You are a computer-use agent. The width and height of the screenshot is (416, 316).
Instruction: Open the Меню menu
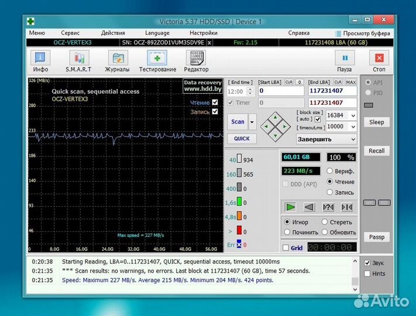click(x=37, y=33)
